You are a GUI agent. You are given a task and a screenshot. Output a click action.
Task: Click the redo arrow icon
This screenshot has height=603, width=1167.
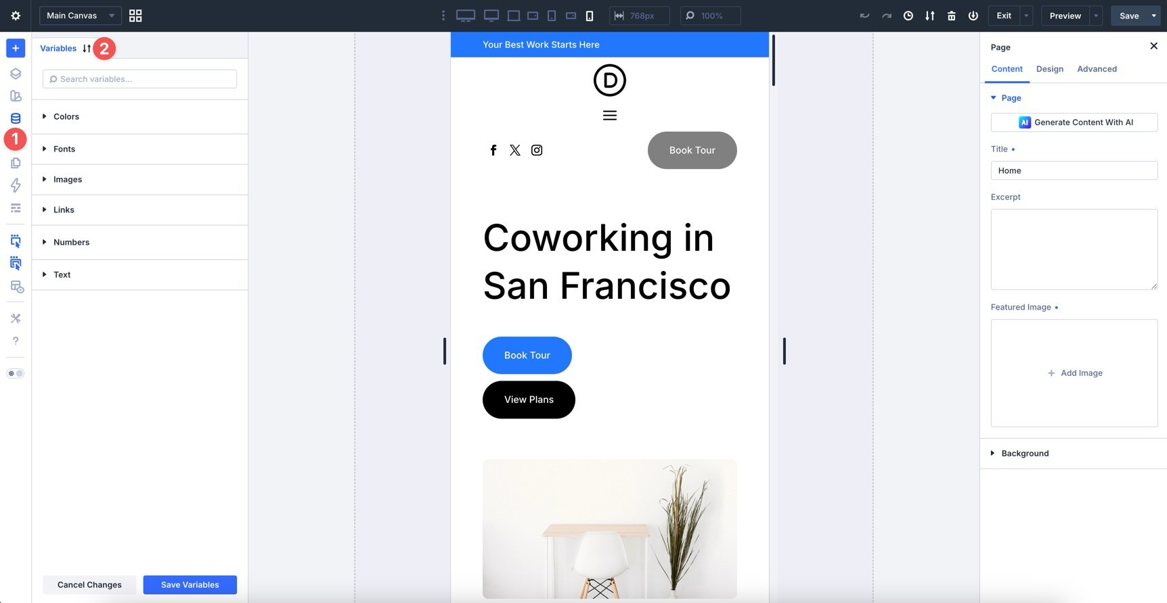click(886, 16)
